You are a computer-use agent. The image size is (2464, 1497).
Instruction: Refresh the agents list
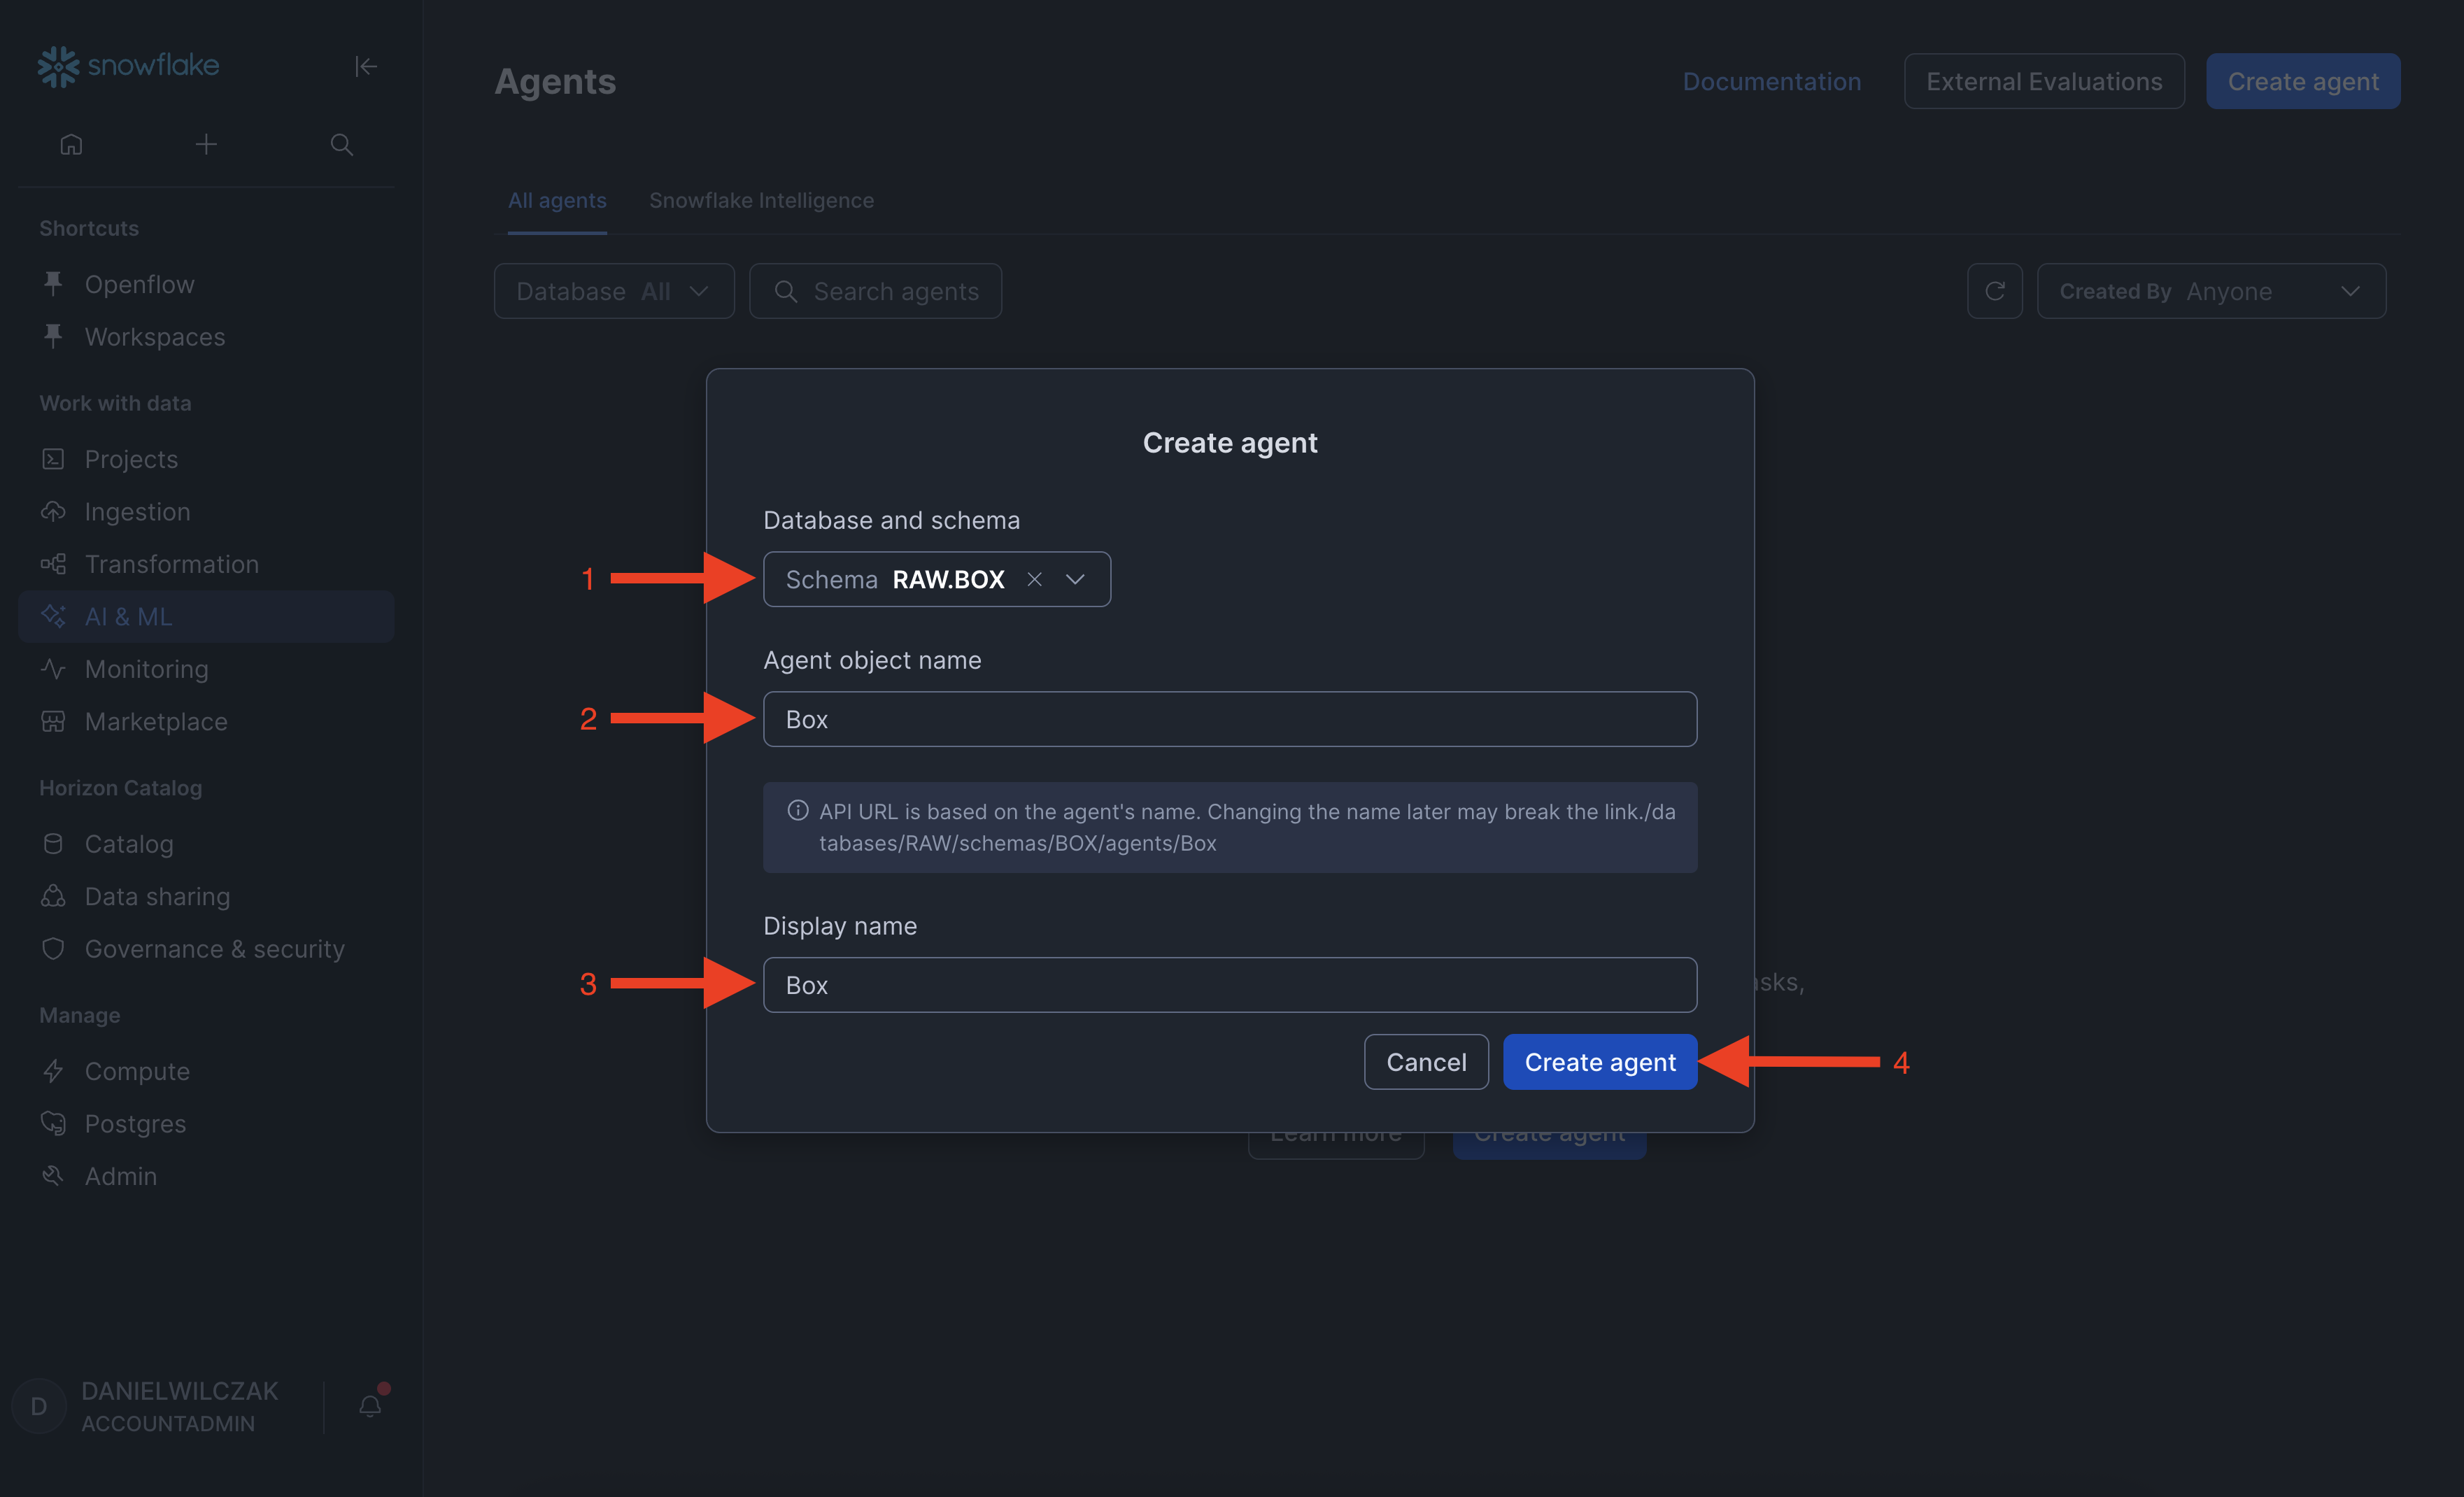[1994, 291]
